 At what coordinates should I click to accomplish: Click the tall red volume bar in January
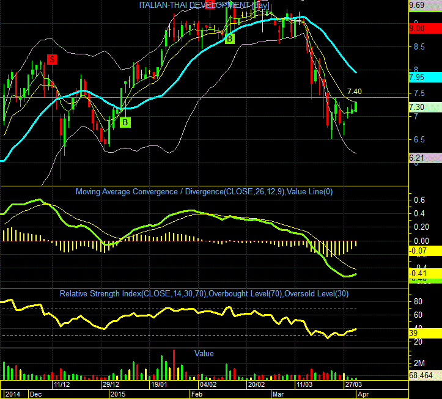174,365
